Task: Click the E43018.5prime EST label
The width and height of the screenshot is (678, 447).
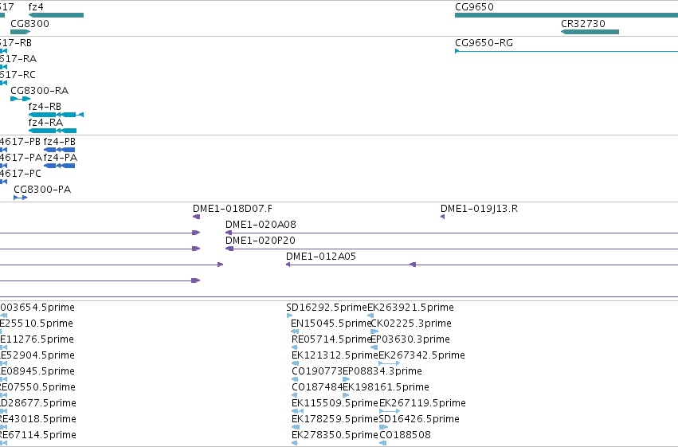Action: coord(38,419)
